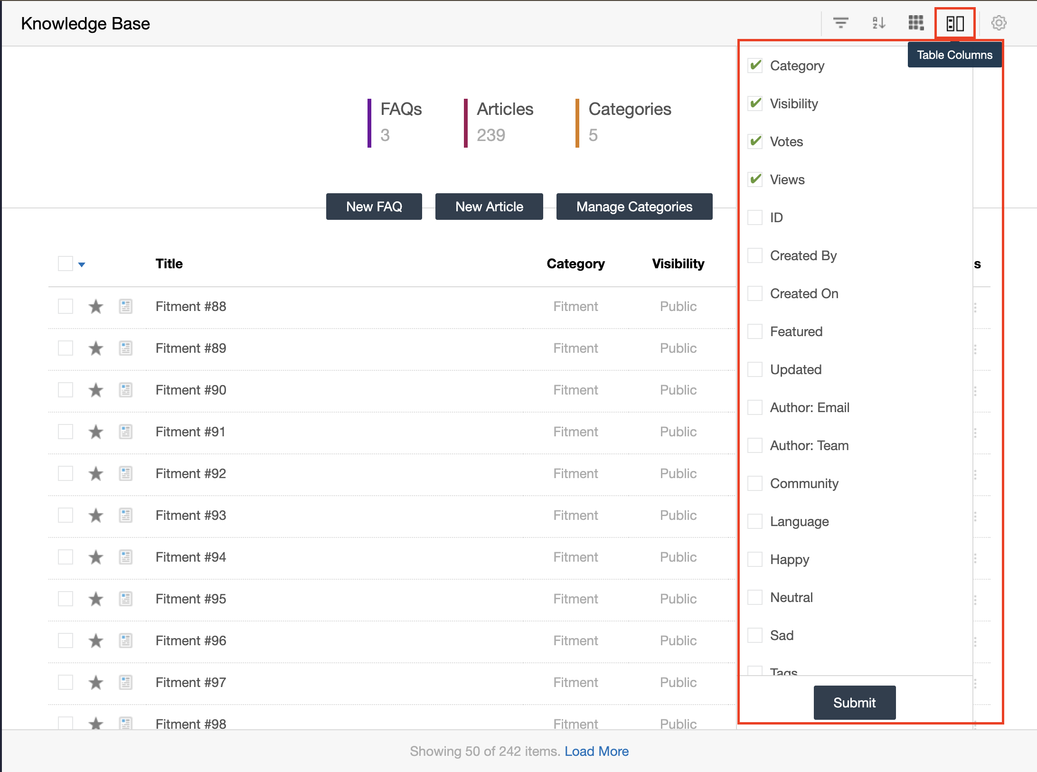This screenshot has width=1037, height=772.
Task: Click article type icon for Fitment #96
Action: point(125,640)
